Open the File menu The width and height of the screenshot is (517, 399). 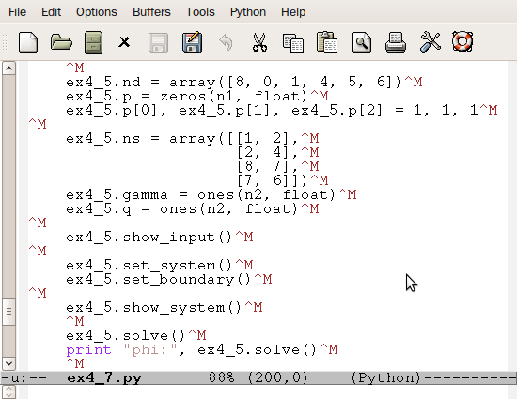17,12
